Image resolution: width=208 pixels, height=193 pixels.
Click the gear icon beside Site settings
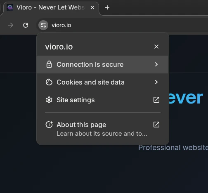pyautogui.click(x=49, y=100)
